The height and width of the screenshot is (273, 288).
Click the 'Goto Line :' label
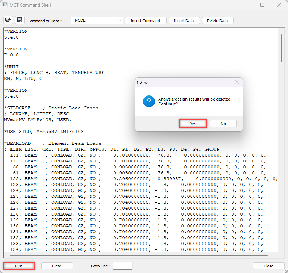pyautogui.click(x=101, y=266)
